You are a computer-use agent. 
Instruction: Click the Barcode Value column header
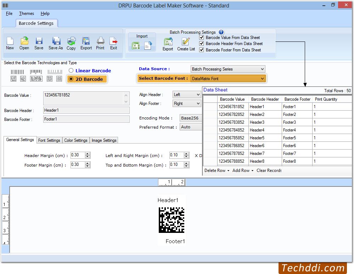[232, 99]
